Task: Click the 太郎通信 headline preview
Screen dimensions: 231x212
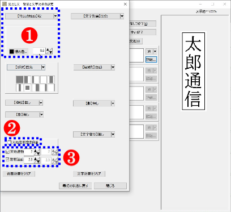Action: (194, 71)
